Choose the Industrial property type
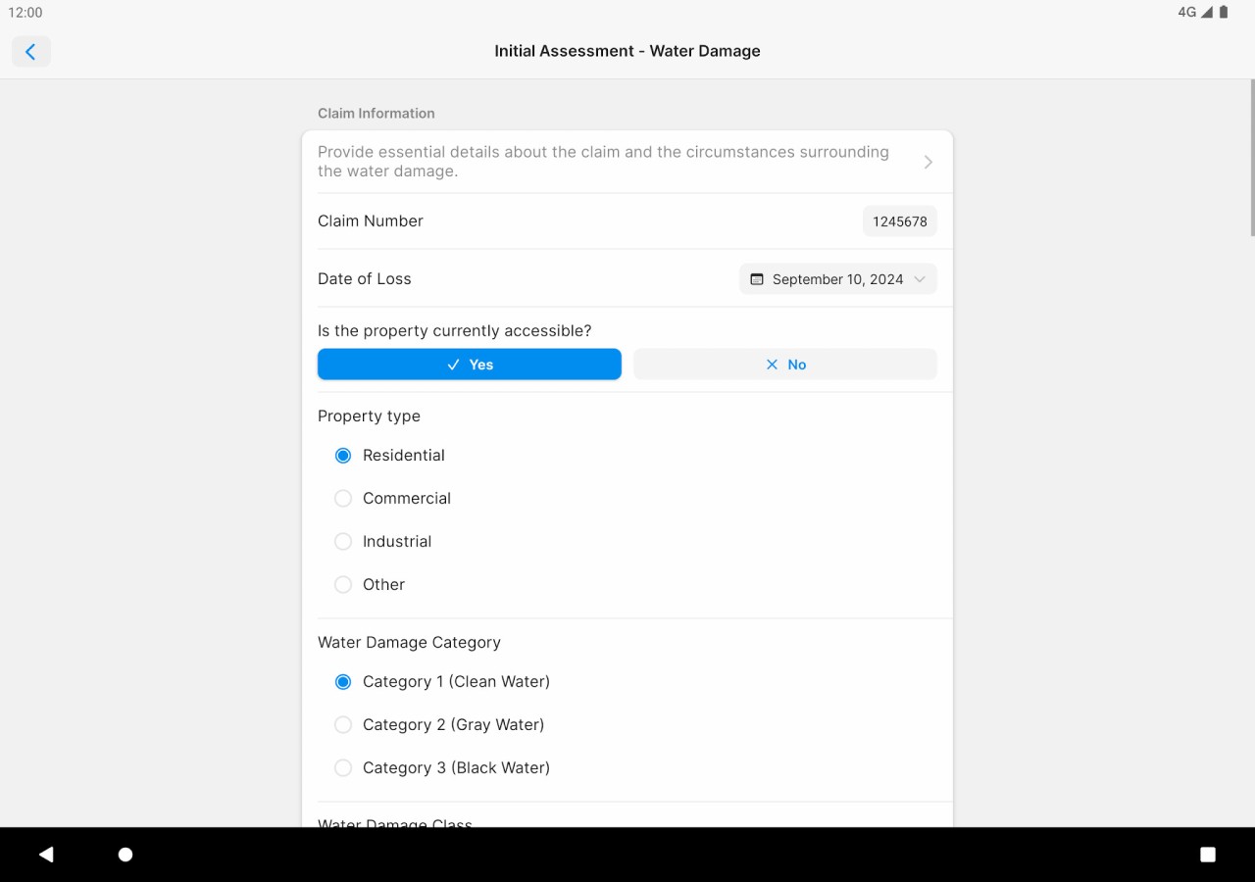The width and height of the screenshot is (1255, 882). pyautogui.click(x=343, y=542)
